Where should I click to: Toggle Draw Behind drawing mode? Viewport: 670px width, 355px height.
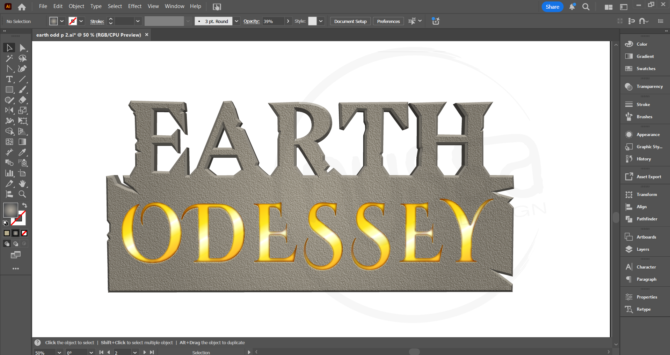pyautogui.click(x=15, y=244)
